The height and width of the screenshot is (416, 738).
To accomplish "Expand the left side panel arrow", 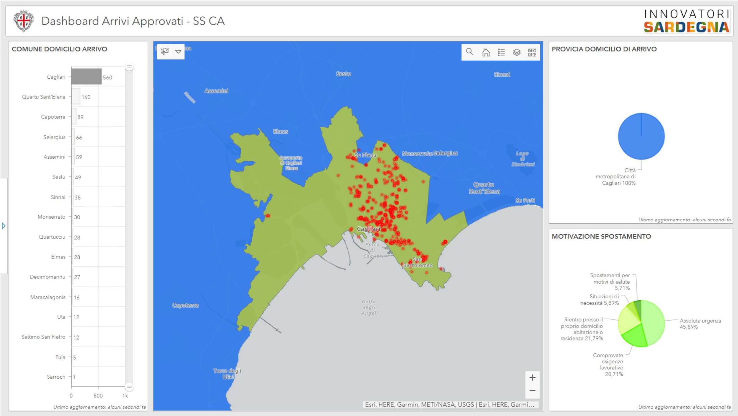I will pos(3,226).
